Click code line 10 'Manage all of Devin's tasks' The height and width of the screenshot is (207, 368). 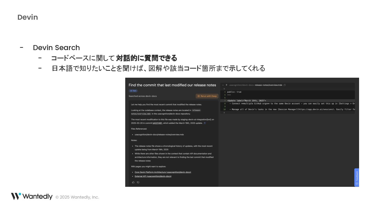[292, 109]
